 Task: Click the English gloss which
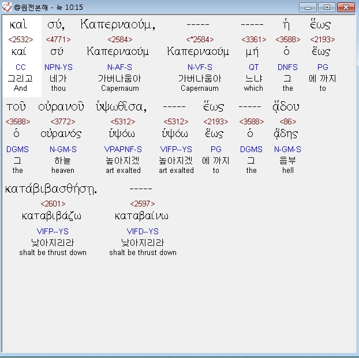click(x=253, y=88)
